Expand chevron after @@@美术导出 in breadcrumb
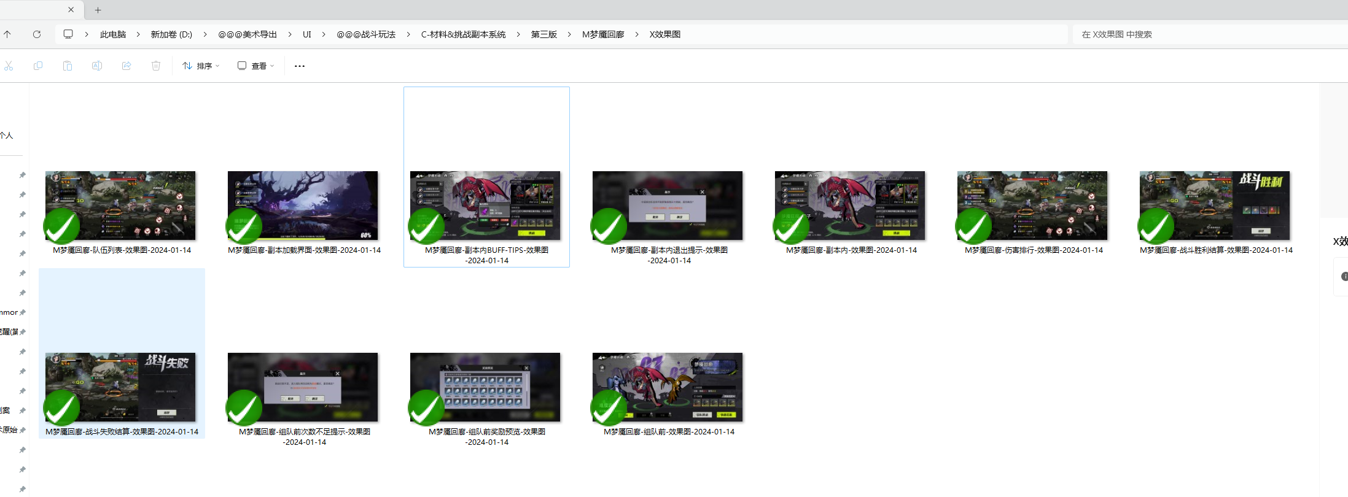 290,34
